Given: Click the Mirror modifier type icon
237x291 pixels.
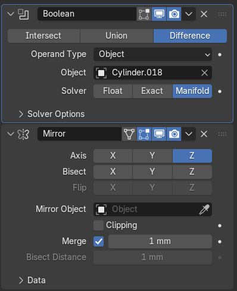Looking at the screenshot, I should pyautogui.click(x=23, y=134).
